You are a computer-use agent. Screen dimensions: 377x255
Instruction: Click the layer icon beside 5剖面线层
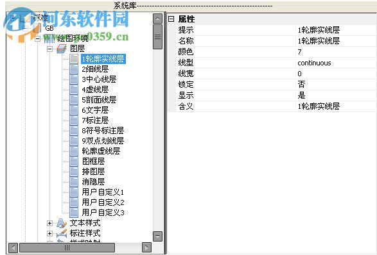point(74,100)
